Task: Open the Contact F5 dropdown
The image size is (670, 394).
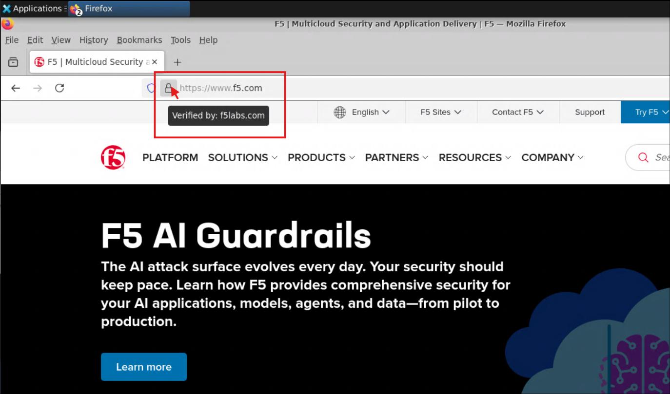Action: click(518, 112)
